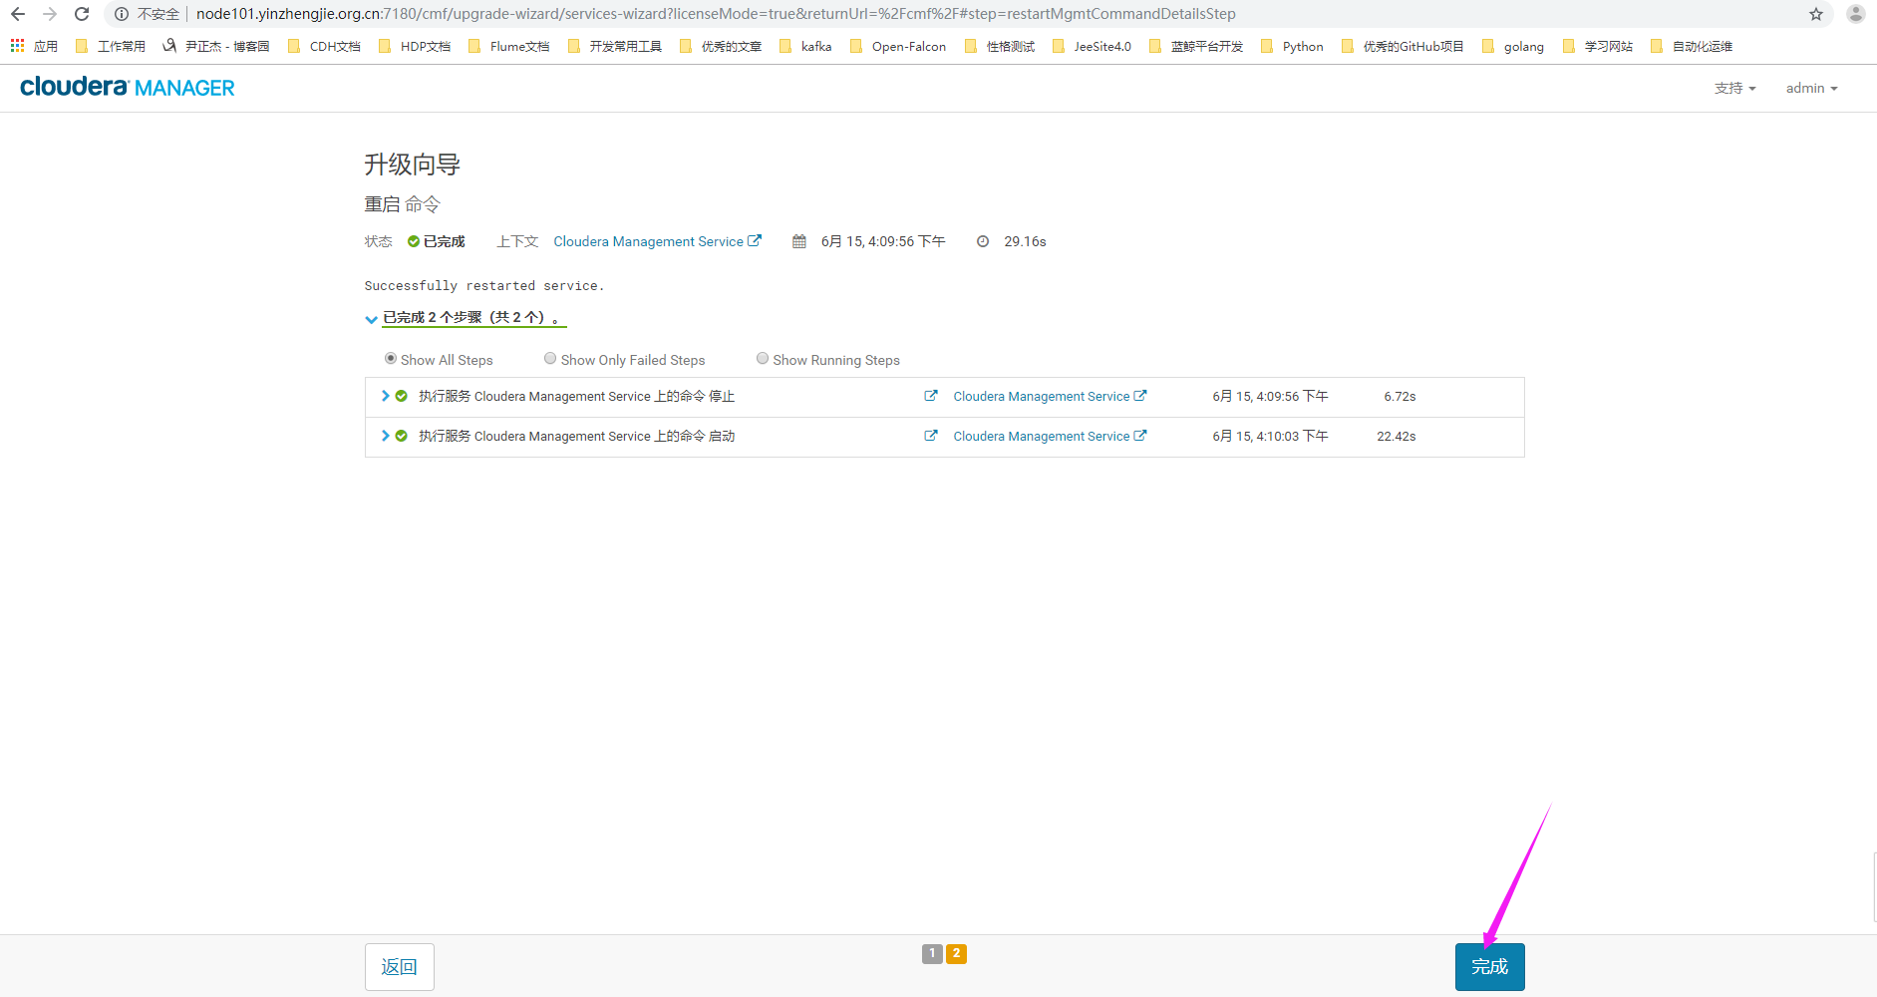This screenshot has height=997, width=1877.
Task: Open the JeeSite4.0 bookmark folder
Action: point(1092,46)
